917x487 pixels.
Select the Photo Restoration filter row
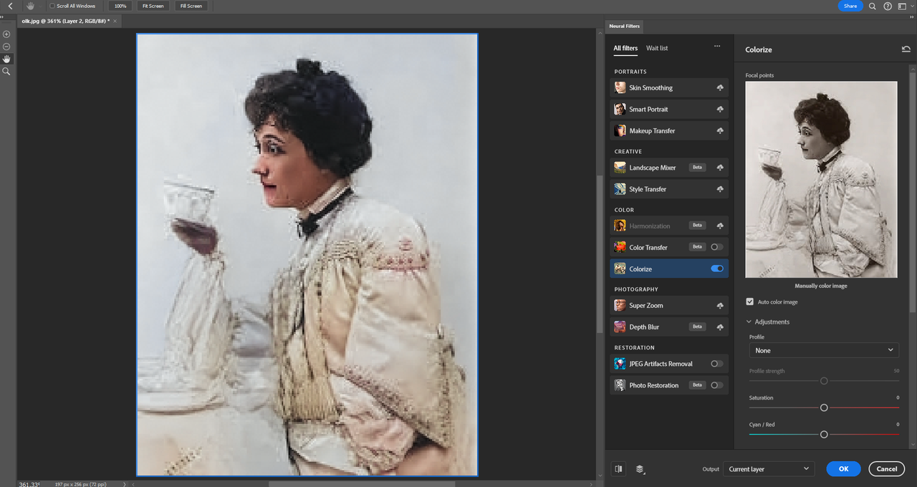669,385
